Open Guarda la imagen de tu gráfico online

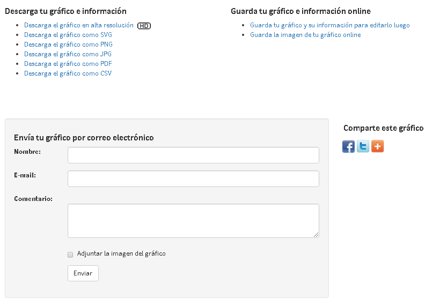click(305, 35)
